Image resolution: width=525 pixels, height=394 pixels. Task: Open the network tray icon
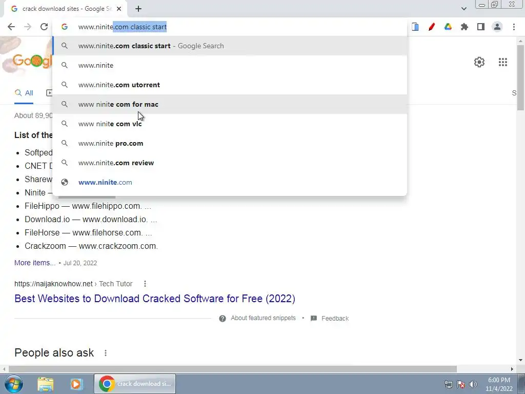(x=448, y=384)
